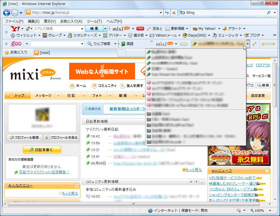Click the お気に入り star icon

click(x=7, y=52)
